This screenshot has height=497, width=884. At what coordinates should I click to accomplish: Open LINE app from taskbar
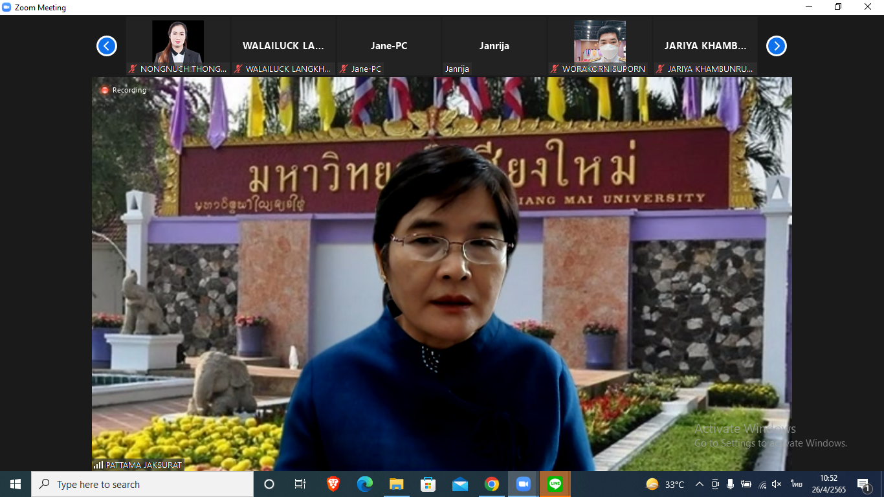point(555,484)
